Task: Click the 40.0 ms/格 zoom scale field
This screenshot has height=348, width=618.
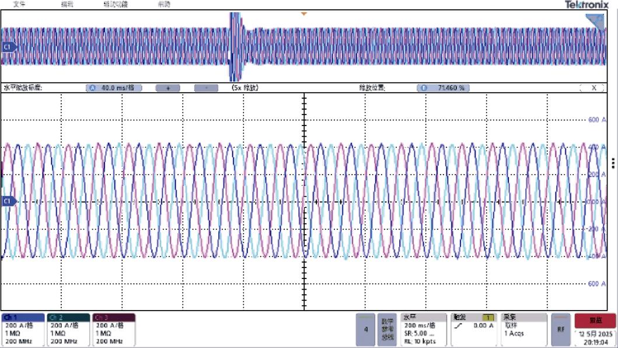Action: [x=114, y=88]
